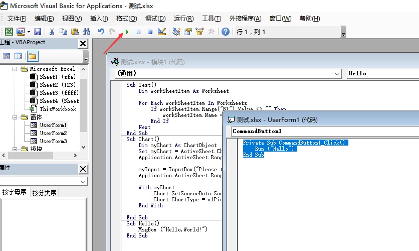
Task: Open the 调试(D) debug menu
Action: click(155, 19)
